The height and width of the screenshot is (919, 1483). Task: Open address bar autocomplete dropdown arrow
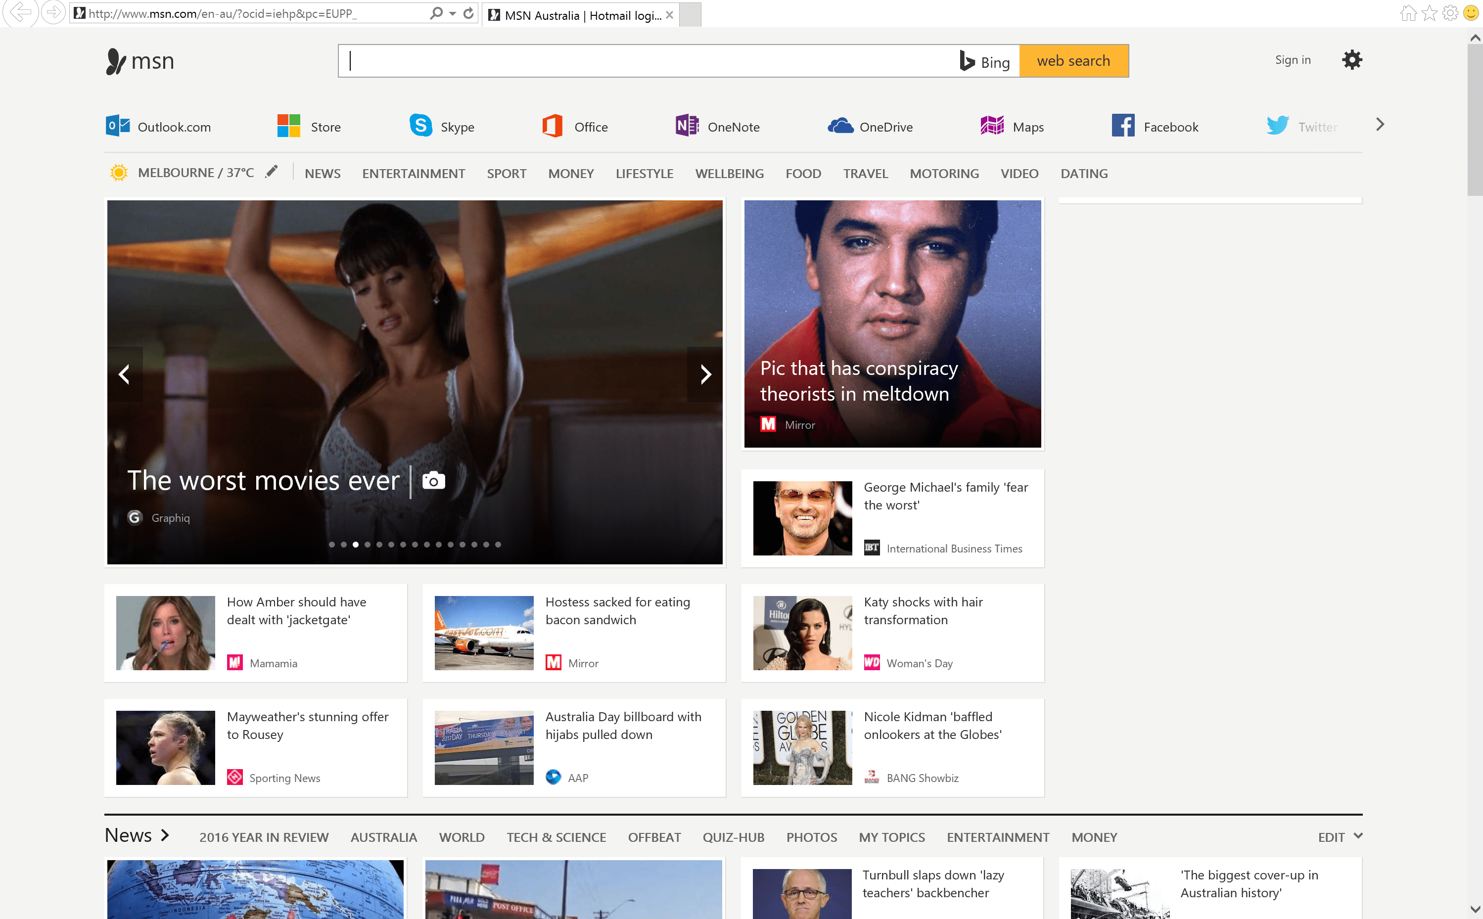pyautogui.click(x=453, y=13)
